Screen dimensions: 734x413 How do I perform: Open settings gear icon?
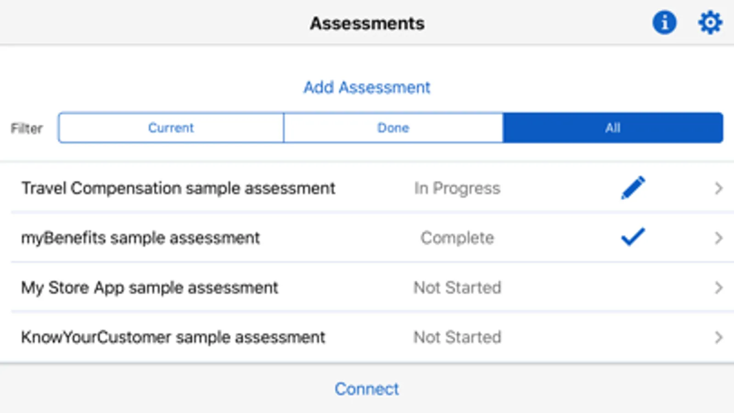(710, 22)
